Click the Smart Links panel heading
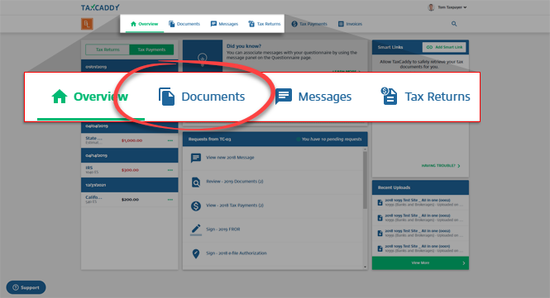This screenshot has height=298, width=550. click(x=390, y=47)
